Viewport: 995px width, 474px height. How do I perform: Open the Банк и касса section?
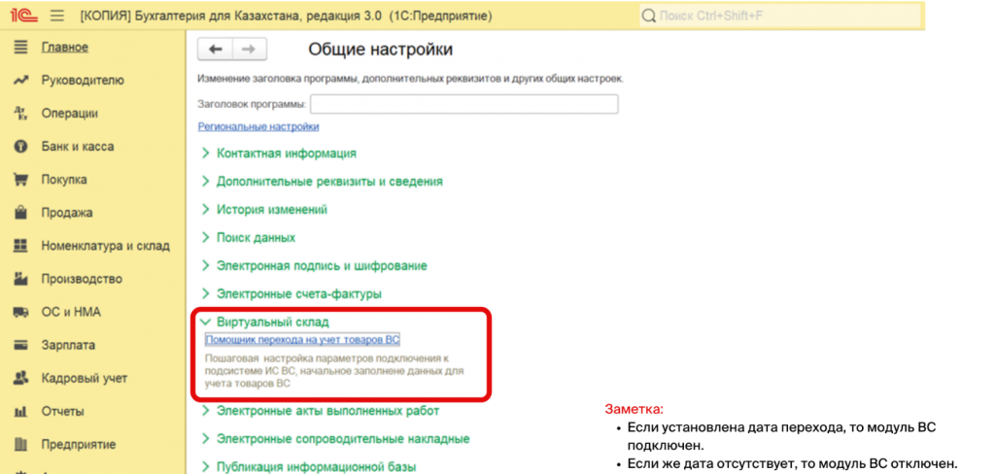click(x=78, y=147)
